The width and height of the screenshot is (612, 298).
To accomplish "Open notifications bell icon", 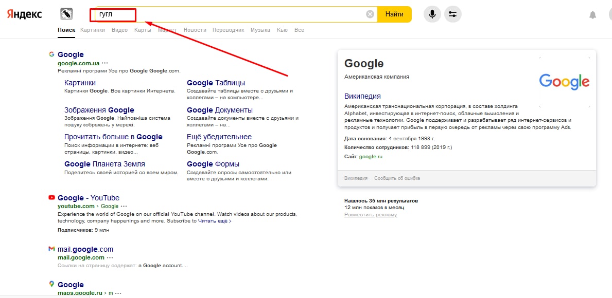I will [x=593, y=15].
